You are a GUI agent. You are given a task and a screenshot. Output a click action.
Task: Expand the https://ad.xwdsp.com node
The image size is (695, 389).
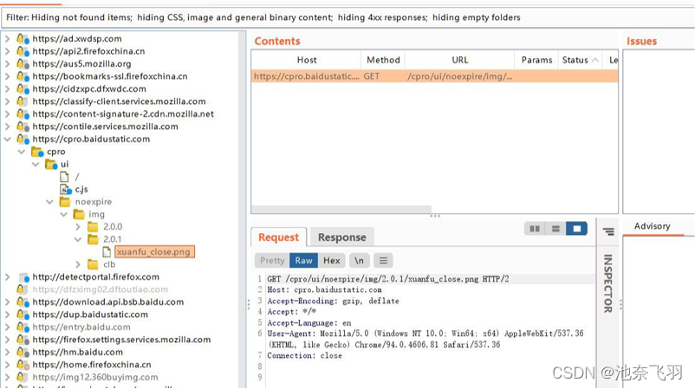[8, 38]
